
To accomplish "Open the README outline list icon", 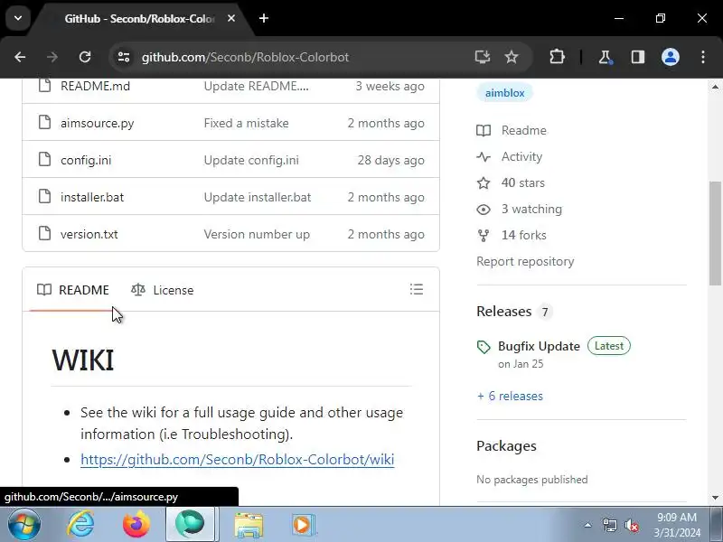I will point(417,289).
